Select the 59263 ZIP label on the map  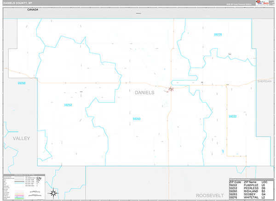coord(137,119)
